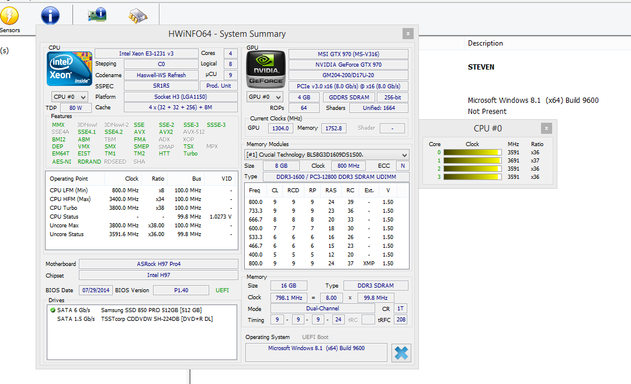Click the MSI GTX 970 (MS-V316) field
Image resolution: width=631 pixels, height=384 pixels.
[348, 54]
